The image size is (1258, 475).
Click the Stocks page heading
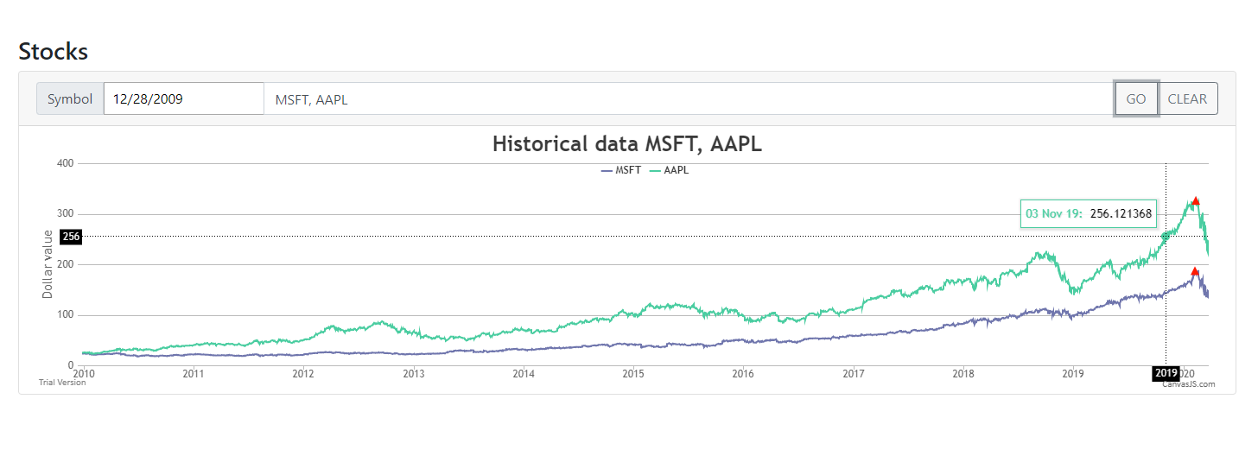pyautogui.click(x=54, y=51)
